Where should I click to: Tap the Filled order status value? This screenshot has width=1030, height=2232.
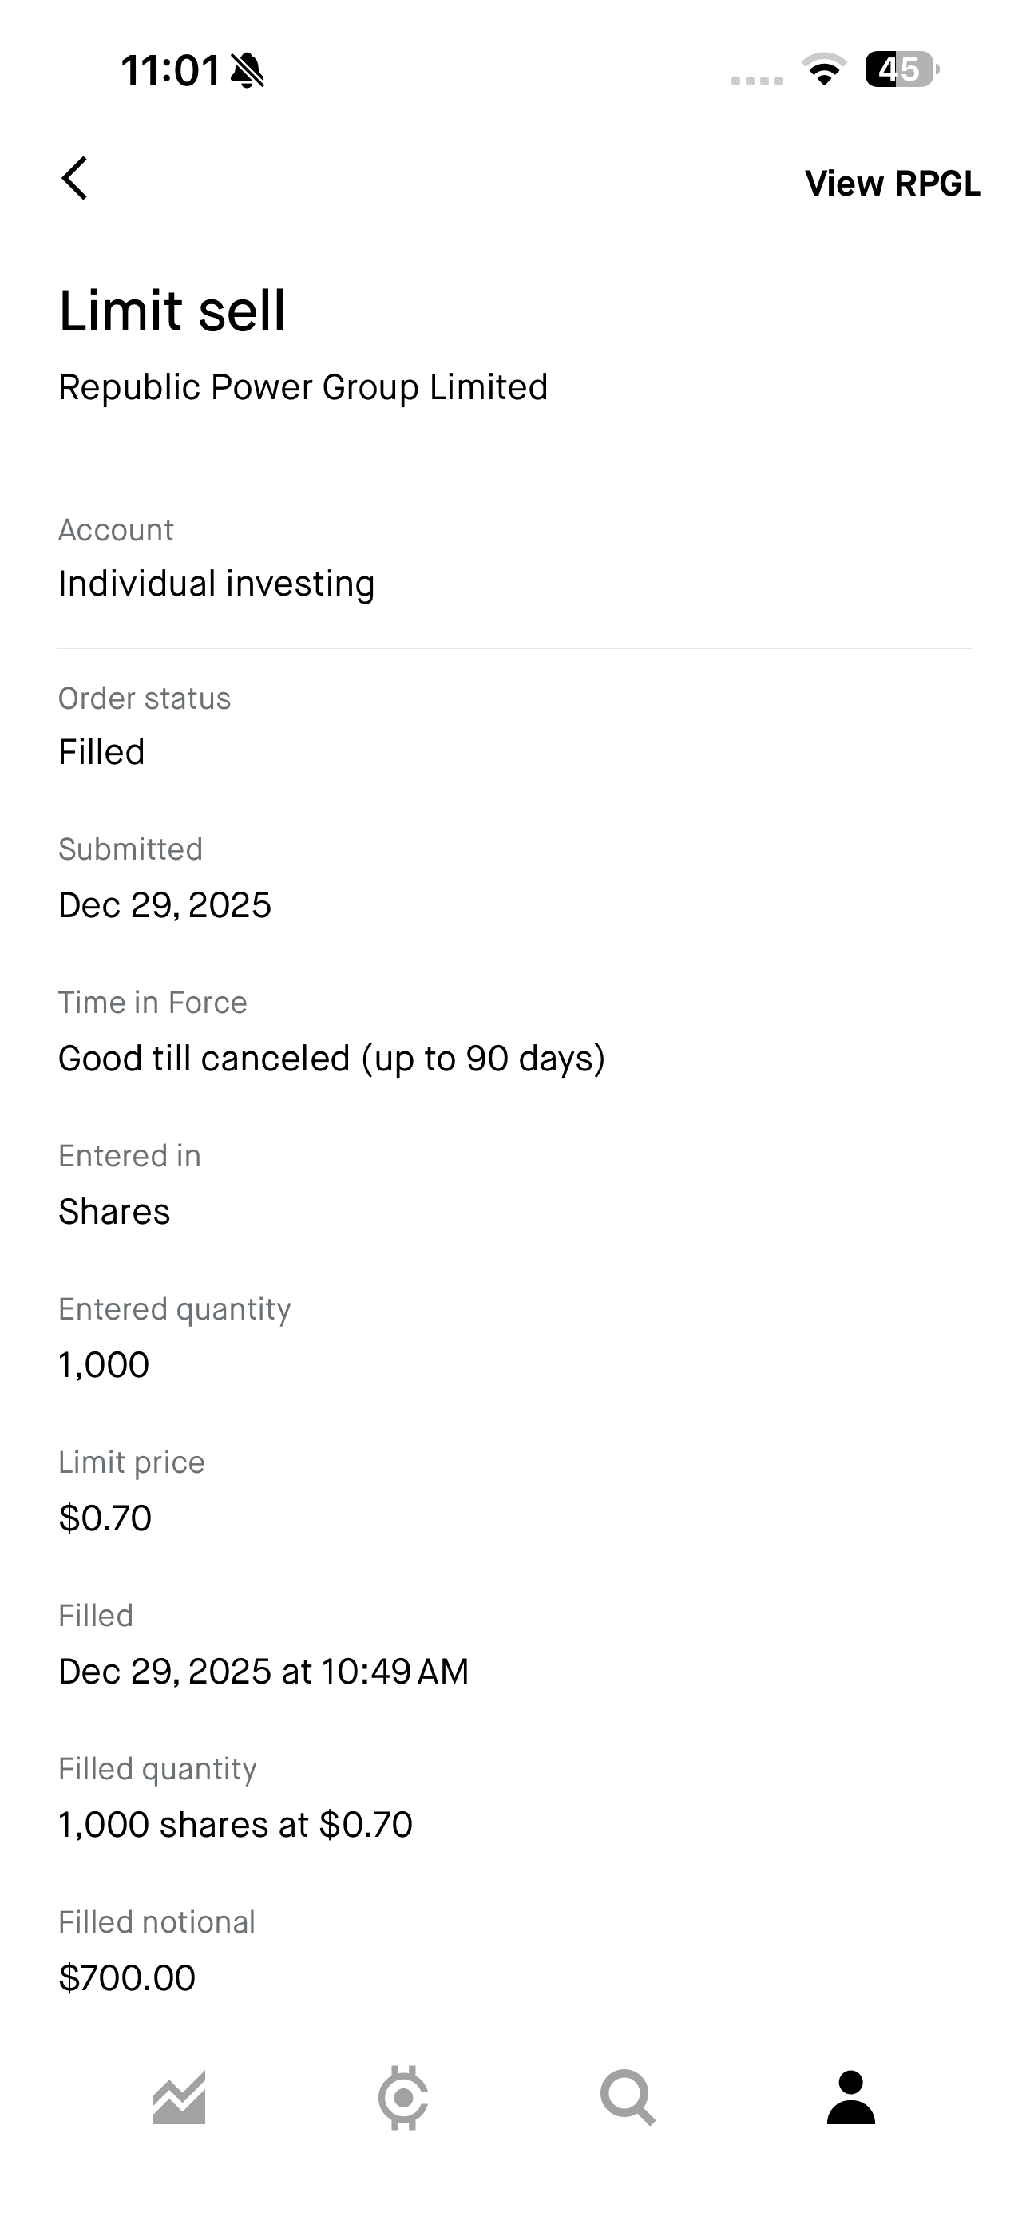pos(101,752)
